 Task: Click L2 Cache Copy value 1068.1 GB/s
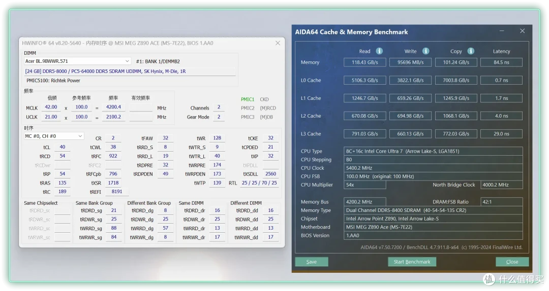pyautogui.click(x=456, y=116)
